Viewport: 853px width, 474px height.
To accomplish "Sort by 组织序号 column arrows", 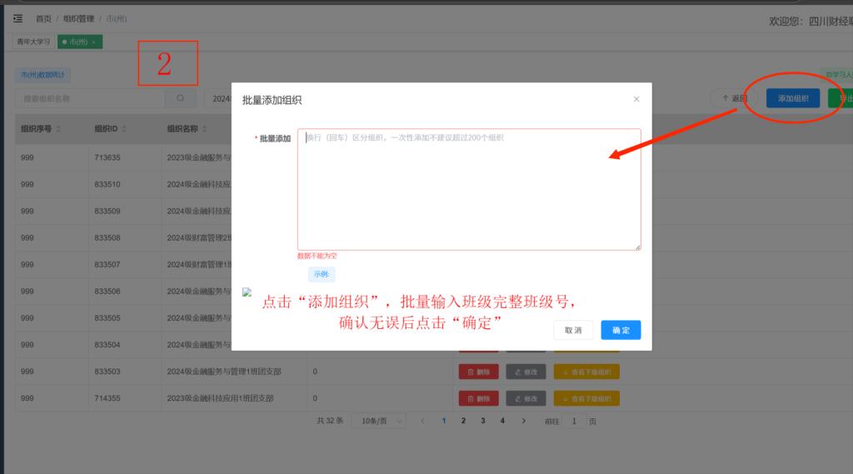I will pos(59,128).
